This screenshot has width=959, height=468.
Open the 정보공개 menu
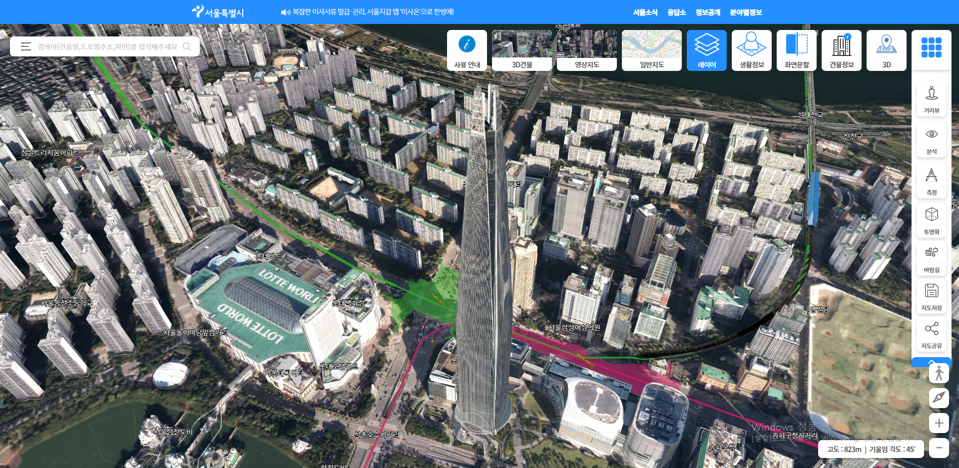point(708,12)
